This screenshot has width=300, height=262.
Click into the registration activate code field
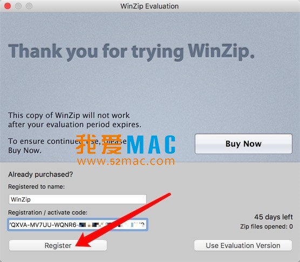point(78,225)
